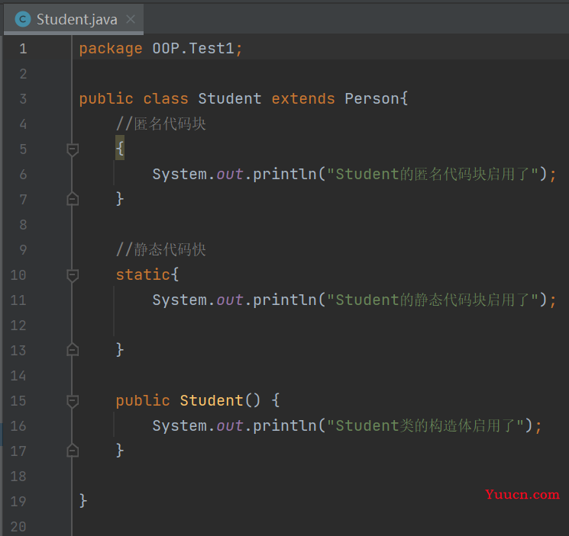This screenshot has width=569, height=536.
Task: Click line number 8 in the gutter
Action: (23, 224)
